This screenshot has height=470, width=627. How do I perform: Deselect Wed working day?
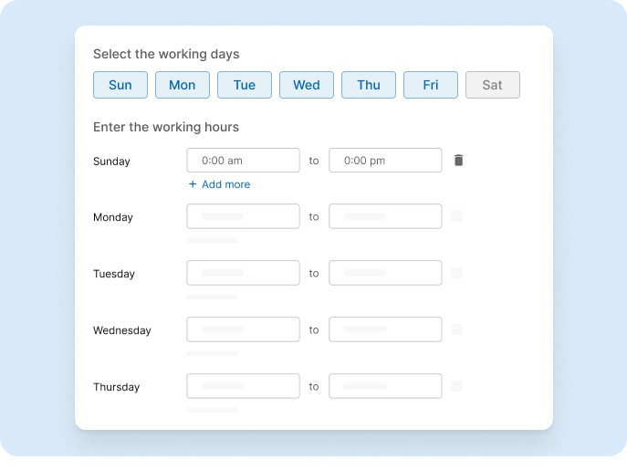coord(307,85)
